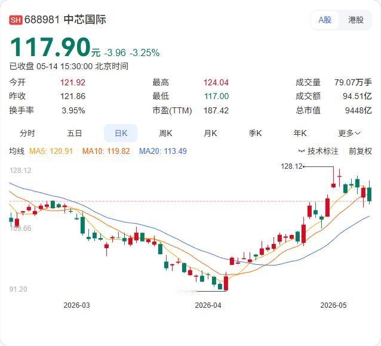Click 市盈(TTM) value 187.42

click(216, 110)
